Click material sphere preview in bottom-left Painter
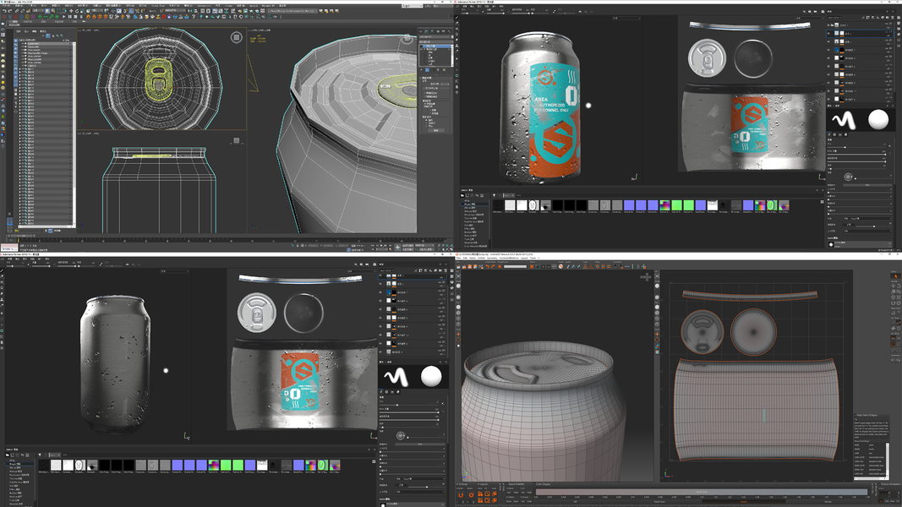 pos(431,377)
